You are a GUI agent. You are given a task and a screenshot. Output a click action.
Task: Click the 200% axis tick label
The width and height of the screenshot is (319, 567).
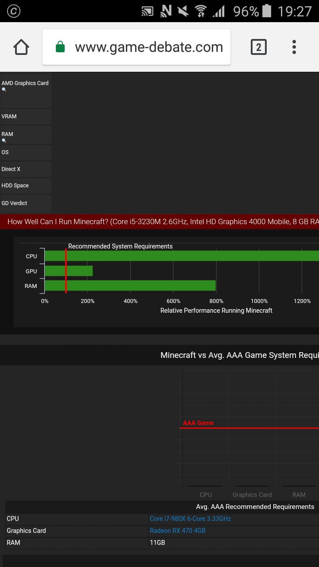point(88,301)
